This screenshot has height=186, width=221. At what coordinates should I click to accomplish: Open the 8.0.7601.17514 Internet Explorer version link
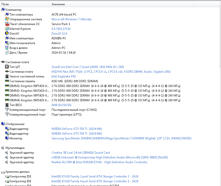point(61,29)
